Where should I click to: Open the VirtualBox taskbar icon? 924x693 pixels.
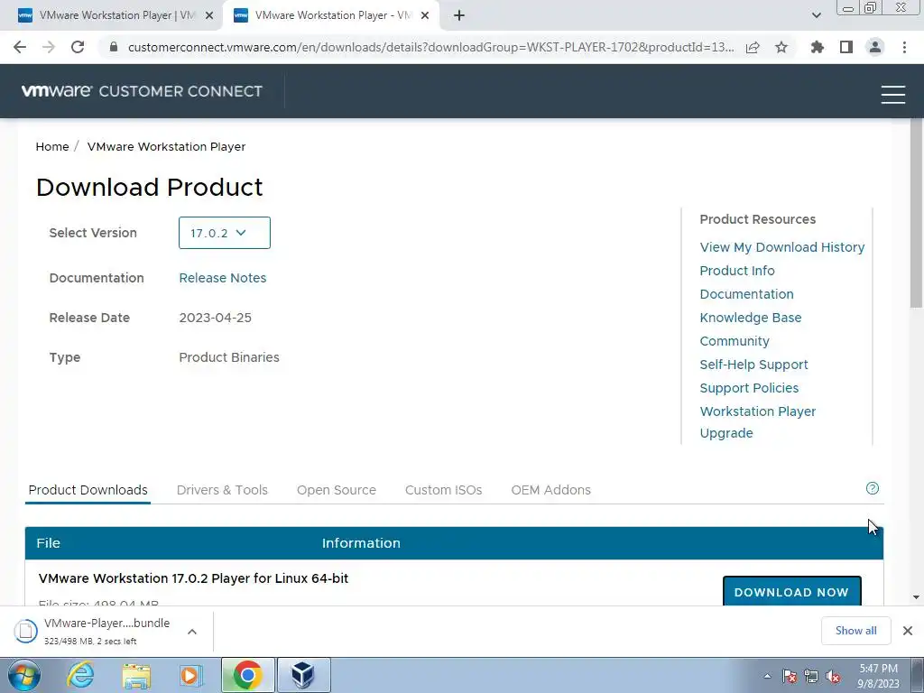(x=303, y=675)
